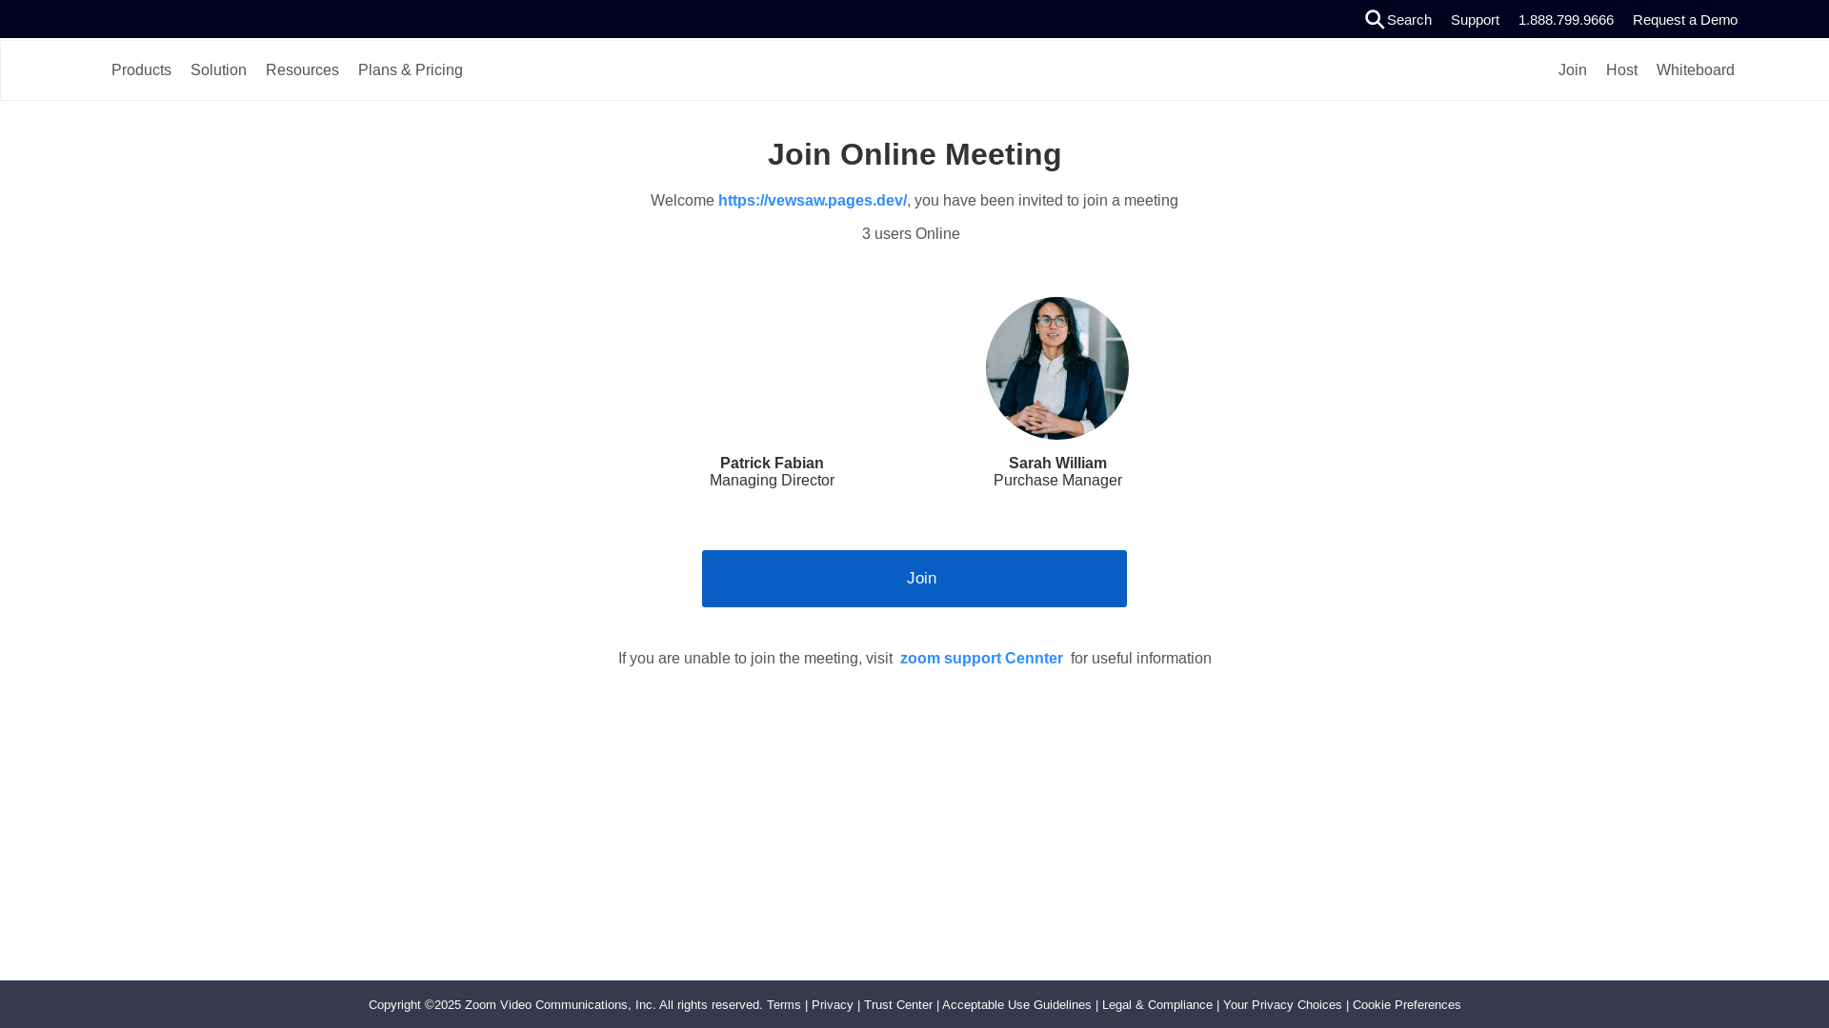Open Cookie Preferences in footer
The width and height of the screenshot is (1829, 1028).
coord(1407,1005)
